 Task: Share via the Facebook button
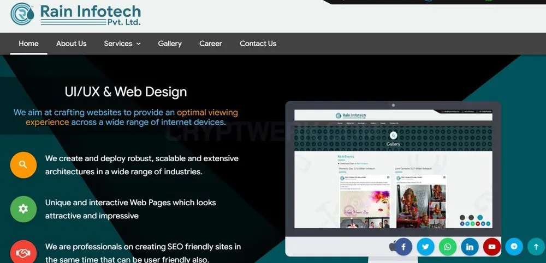click(x=403, y=247)
